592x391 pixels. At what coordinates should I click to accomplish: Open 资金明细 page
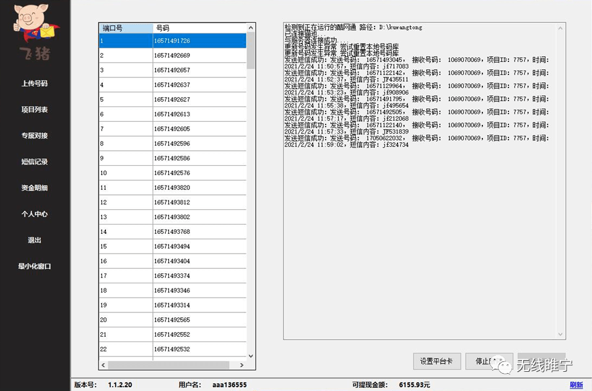pyautogui.click(x=35, y=187)
